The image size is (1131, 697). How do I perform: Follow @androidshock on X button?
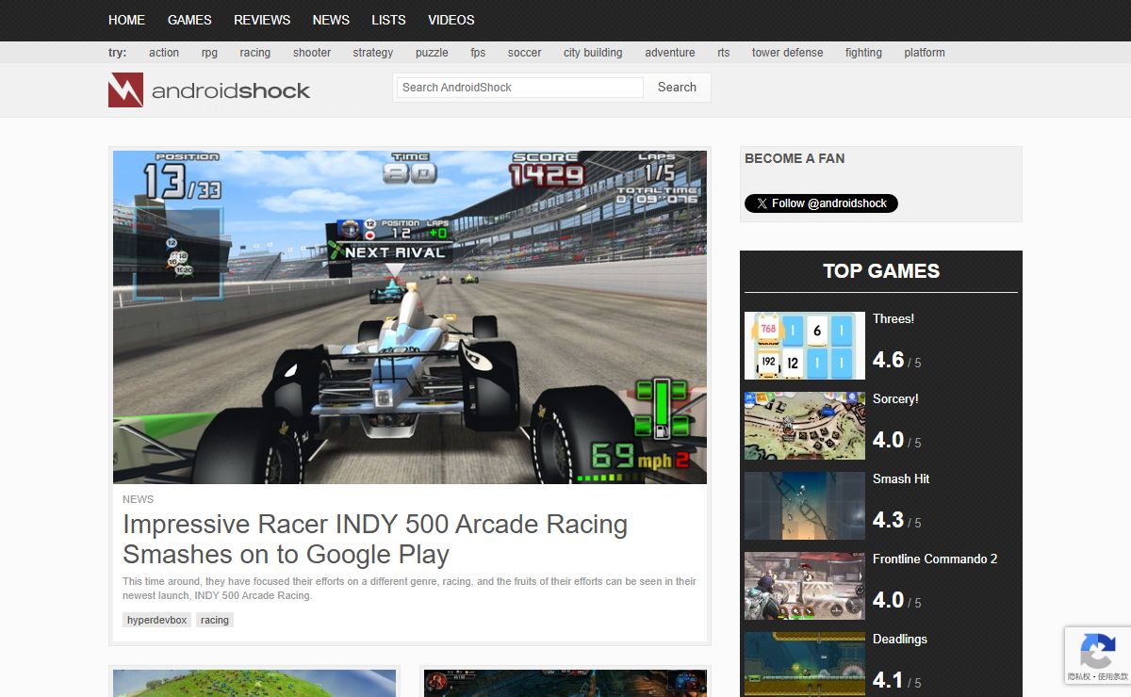(821, 203)
